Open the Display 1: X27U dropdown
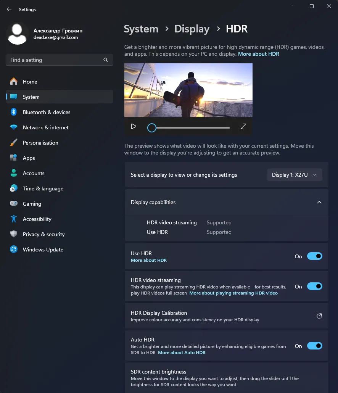 click(295, 175)
